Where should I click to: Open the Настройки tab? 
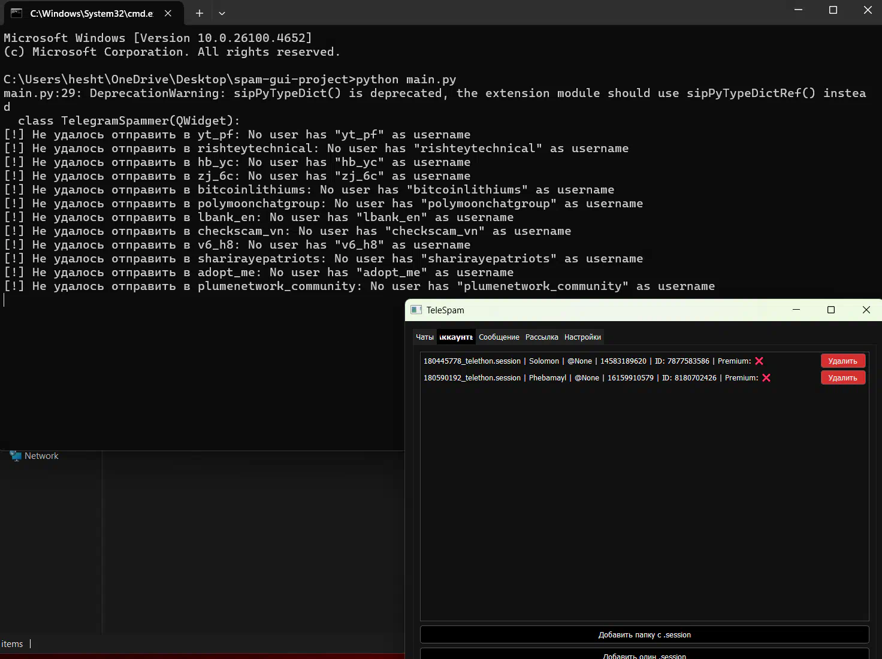click(582, 337)
